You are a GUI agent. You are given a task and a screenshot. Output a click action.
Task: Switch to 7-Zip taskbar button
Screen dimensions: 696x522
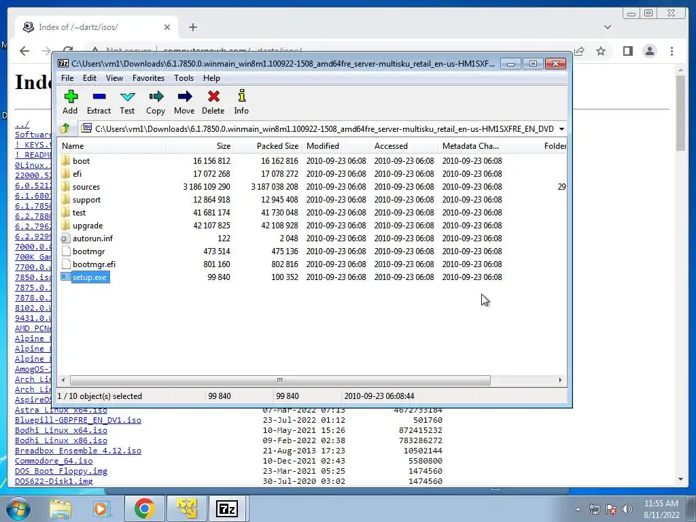[227, 508]
